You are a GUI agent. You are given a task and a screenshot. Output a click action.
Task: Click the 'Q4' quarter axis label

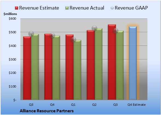click(52, 105)
